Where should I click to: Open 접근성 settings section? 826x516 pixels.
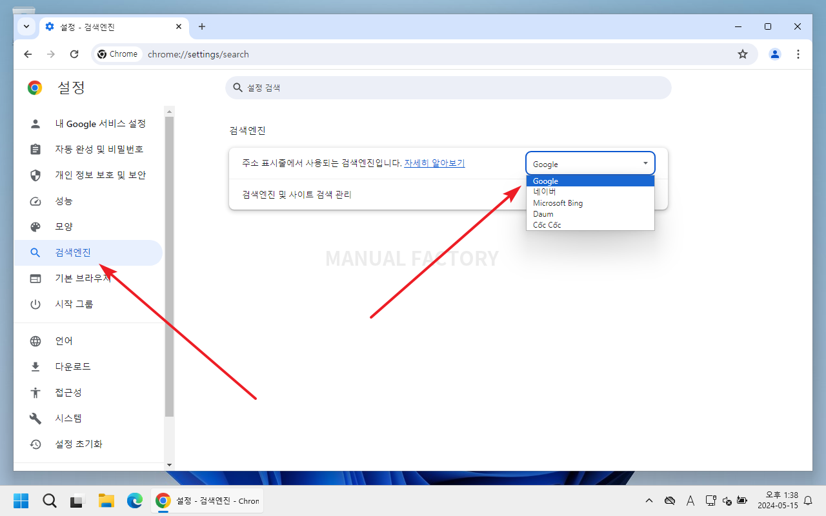coord(88,393)
